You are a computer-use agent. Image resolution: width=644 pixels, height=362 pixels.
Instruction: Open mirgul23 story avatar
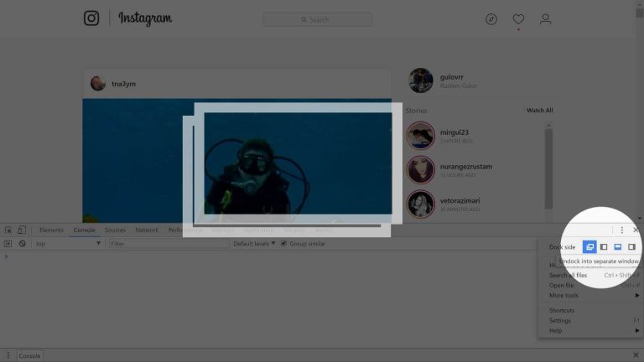(420, 136)
